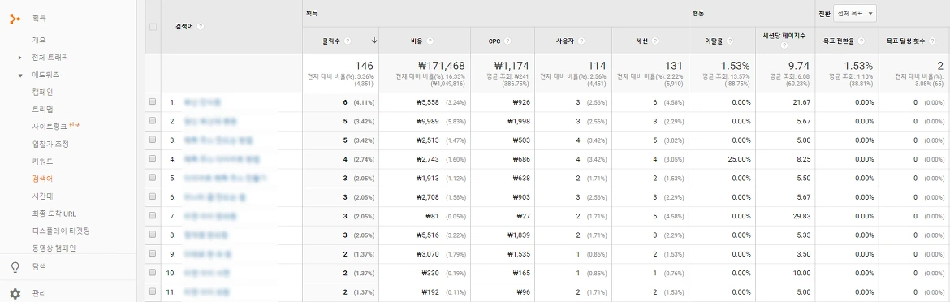This screenshot has height=302, width=950.
Task: Open the 획득 acquisition section icon
Action: (x=15, y=18)
